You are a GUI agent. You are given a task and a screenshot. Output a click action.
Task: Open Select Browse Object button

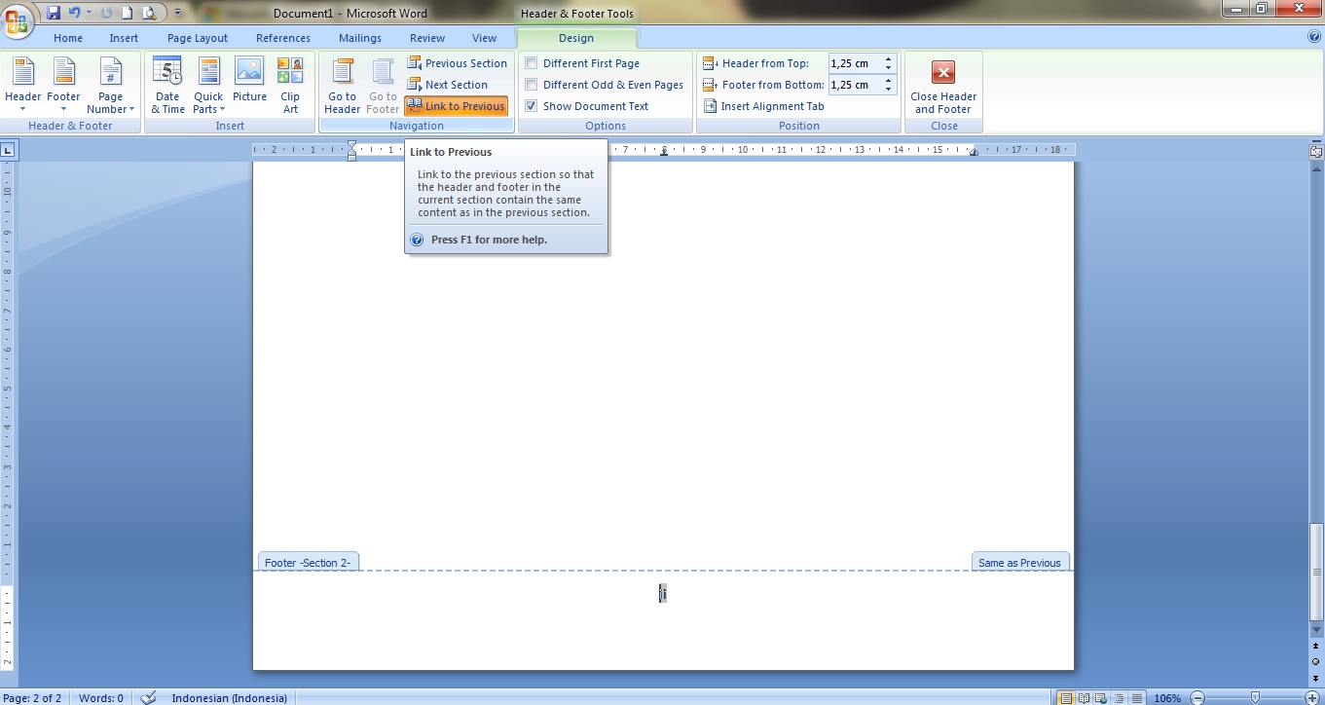point(1316,662)
